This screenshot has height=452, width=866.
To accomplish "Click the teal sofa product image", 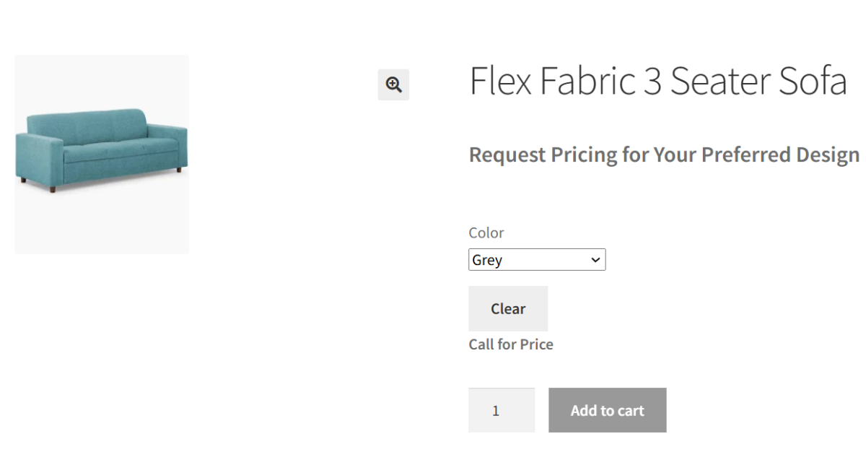I will [x=101, y=154].
